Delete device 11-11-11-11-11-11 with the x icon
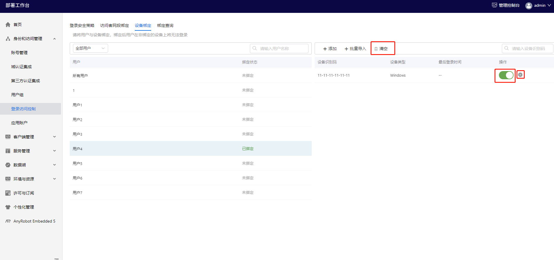 520,75
